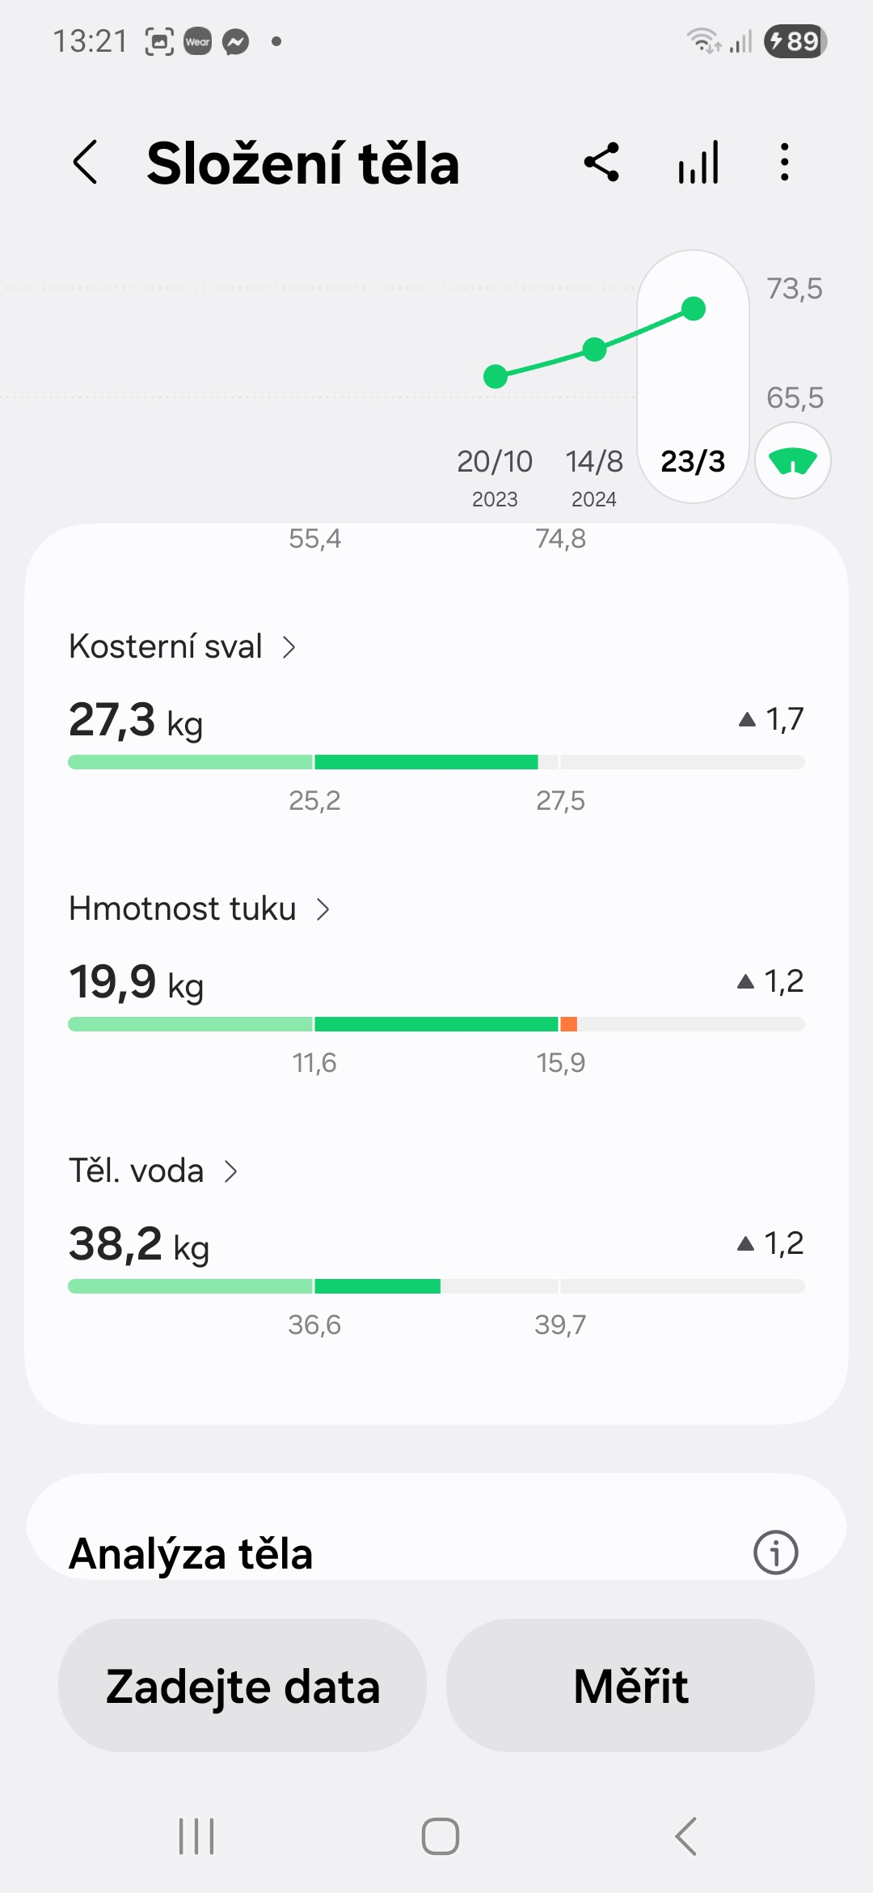Select the highlighted 23/3 date
The image size is (873, 1893).
(x=693, y=462)
